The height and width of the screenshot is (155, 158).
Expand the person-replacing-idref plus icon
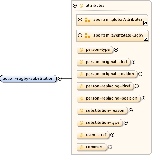tap(137, 86)
